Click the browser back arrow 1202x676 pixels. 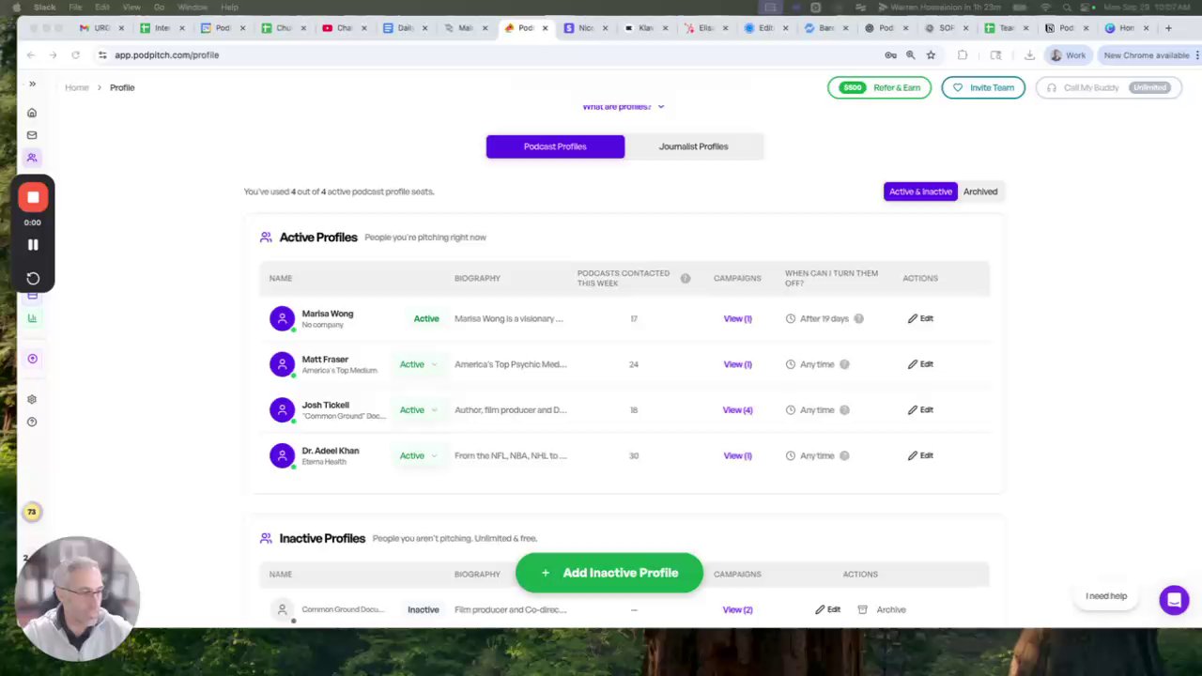pyautogui.click(x=30, y=55)
